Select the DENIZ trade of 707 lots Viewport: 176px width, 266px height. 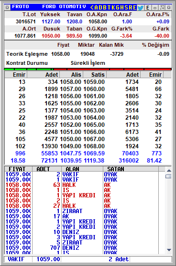tap(82, 248)
